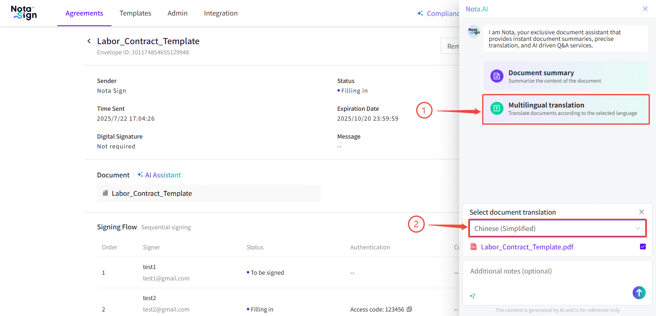
Task: Click the dropdown chevron arrow for language
Action: pyautogui.click(x=638, y=229)
